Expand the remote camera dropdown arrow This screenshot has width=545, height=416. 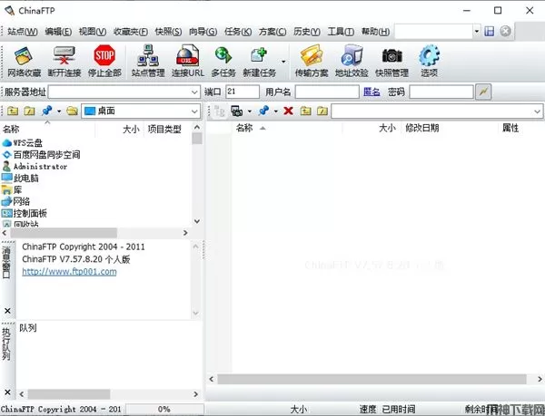[x=249, y=111]
